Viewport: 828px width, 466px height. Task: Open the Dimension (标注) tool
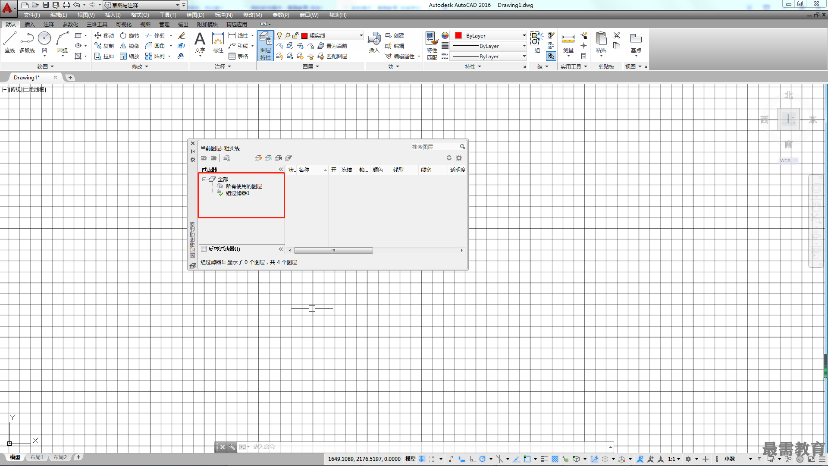pos(218,42)
